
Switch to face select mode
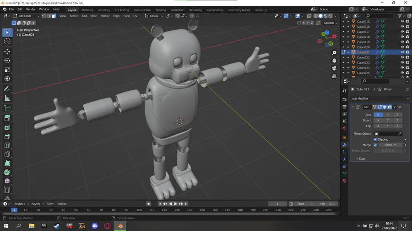(54, 16)
